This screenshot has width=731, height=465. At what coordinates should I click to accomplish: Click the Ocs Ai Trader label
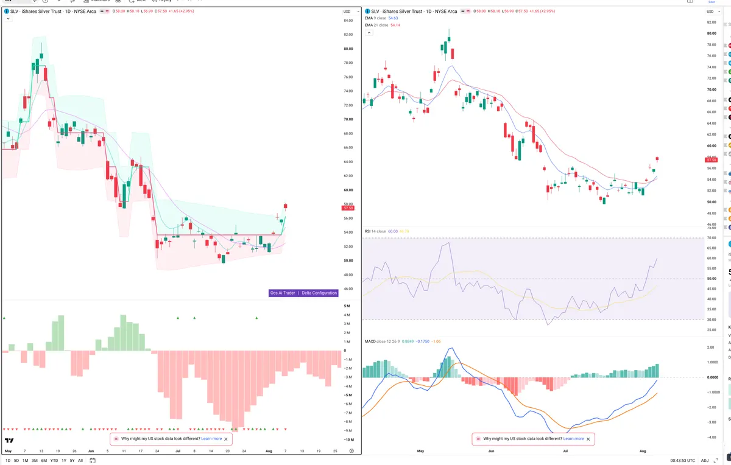[x=283, y=293]
